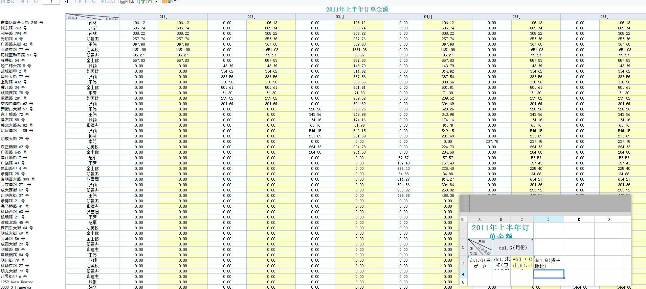Select column A header in designer grid
Viewport: 646px width, 289px height.
click(x=480, y=219)
